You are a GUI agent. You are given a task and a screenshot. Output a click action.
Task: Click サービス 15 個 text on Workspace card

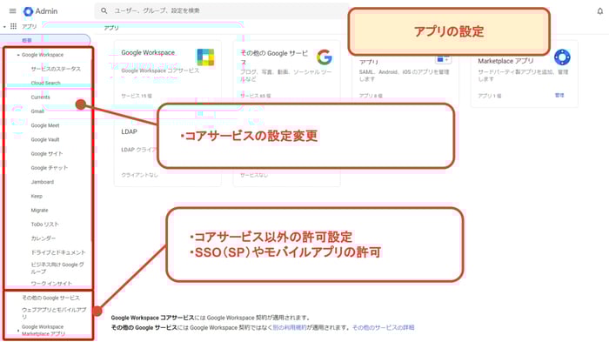click(137, 96)
